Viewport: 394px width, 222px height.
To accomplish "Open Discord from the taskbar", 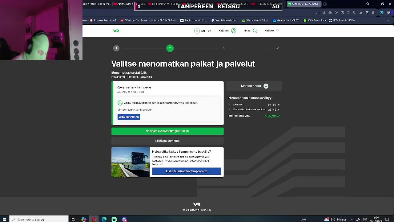I will pos(124,220).
